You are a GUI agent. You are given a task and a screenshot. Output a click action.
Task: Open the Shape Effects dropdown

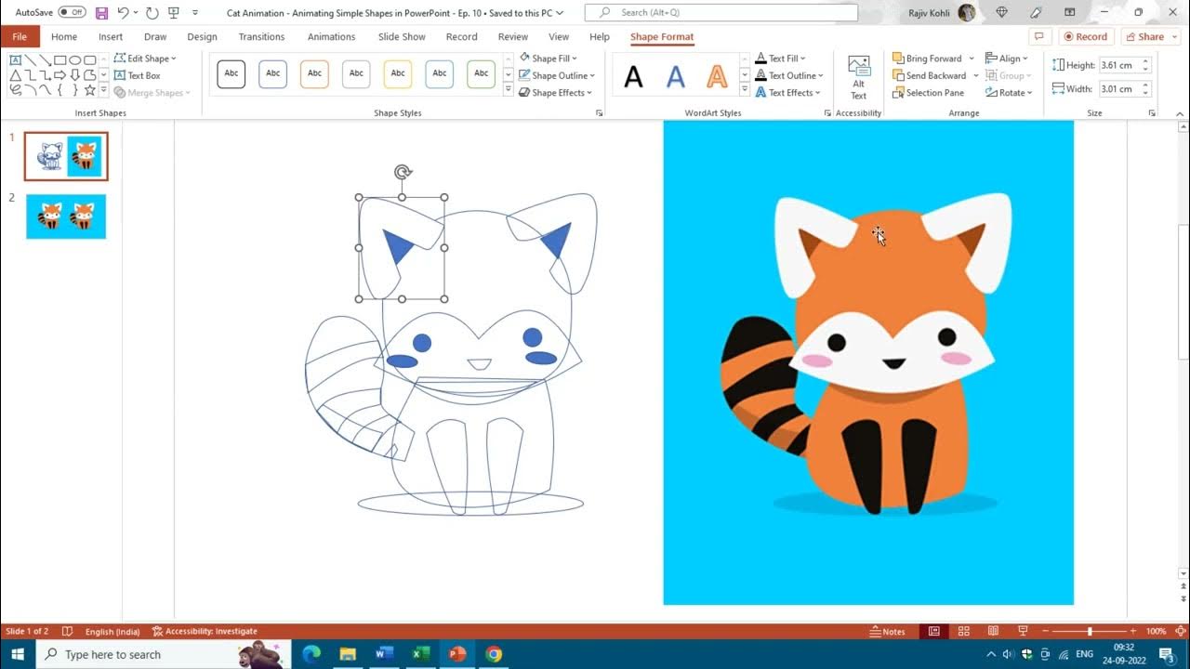click(557, 93)
